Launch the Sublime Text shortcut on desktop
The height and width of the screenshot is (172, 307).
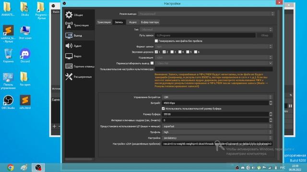coord(8,34)
